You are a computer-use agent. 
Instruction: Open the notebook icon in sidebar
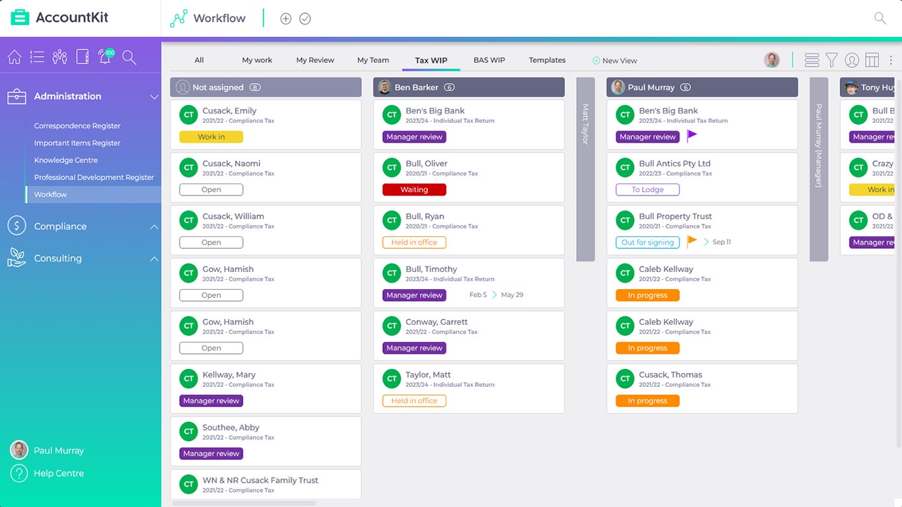coord(83,57)
